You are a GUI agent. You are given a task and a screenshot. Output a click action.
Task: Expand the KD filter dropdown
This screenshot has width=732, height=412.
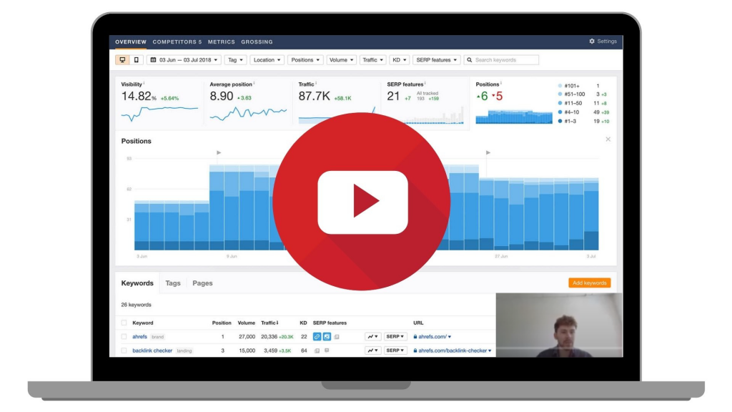pos(399,60)
